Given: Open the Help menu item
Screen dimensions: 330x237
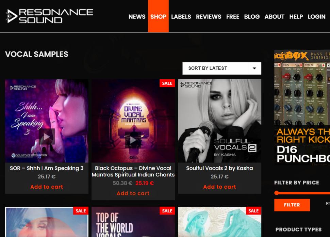Looking at the screenshot, I should [296, 17].
